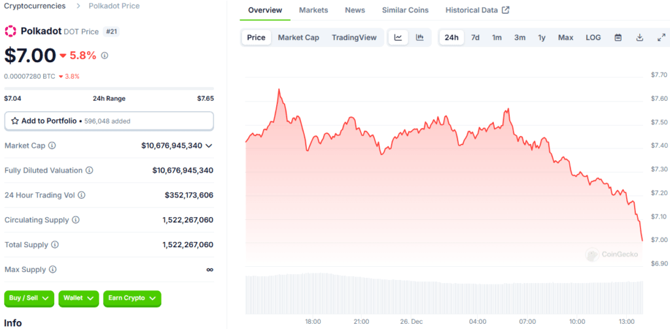The image size is (670, 329).
Task: Click the $352,173,606 trading volume value
Action: click(x=189, y=196)
